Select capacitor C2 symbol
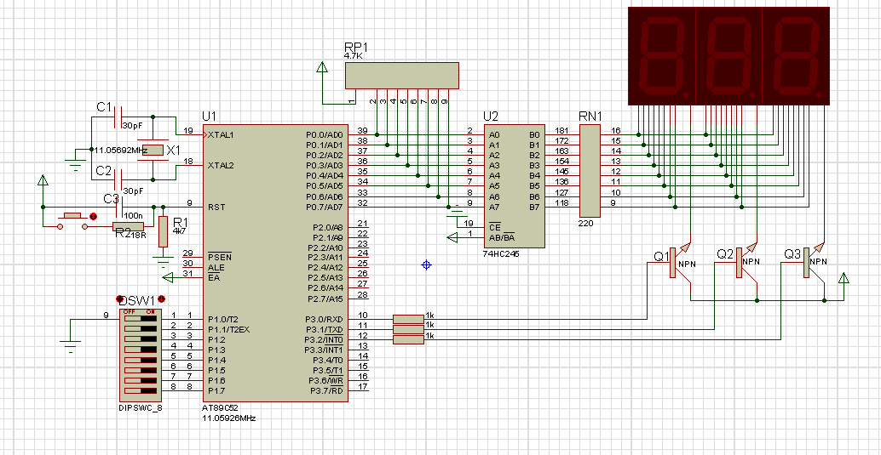Screen dimensions: 881x455 (x=118, y=179)
